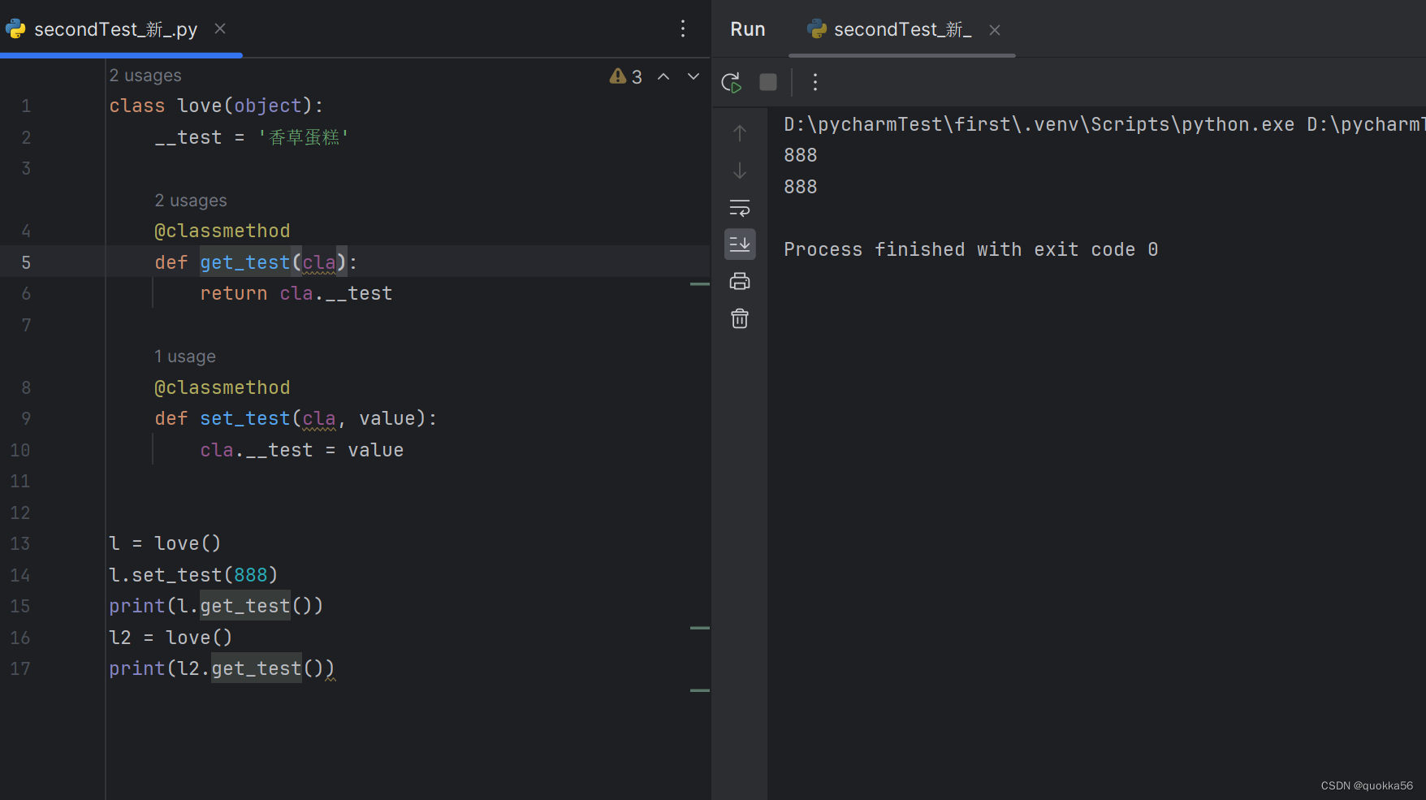The height and width of the screenshot is (800, 1426).
Task: Toggle scroll to end of console
Action: pyautogui.click(x=740, y=244)
